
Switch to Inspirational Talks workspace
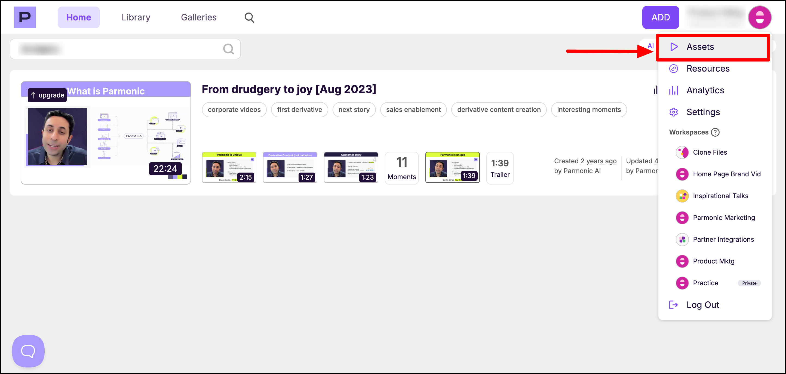pyautogui.click(x=720, y=195)
